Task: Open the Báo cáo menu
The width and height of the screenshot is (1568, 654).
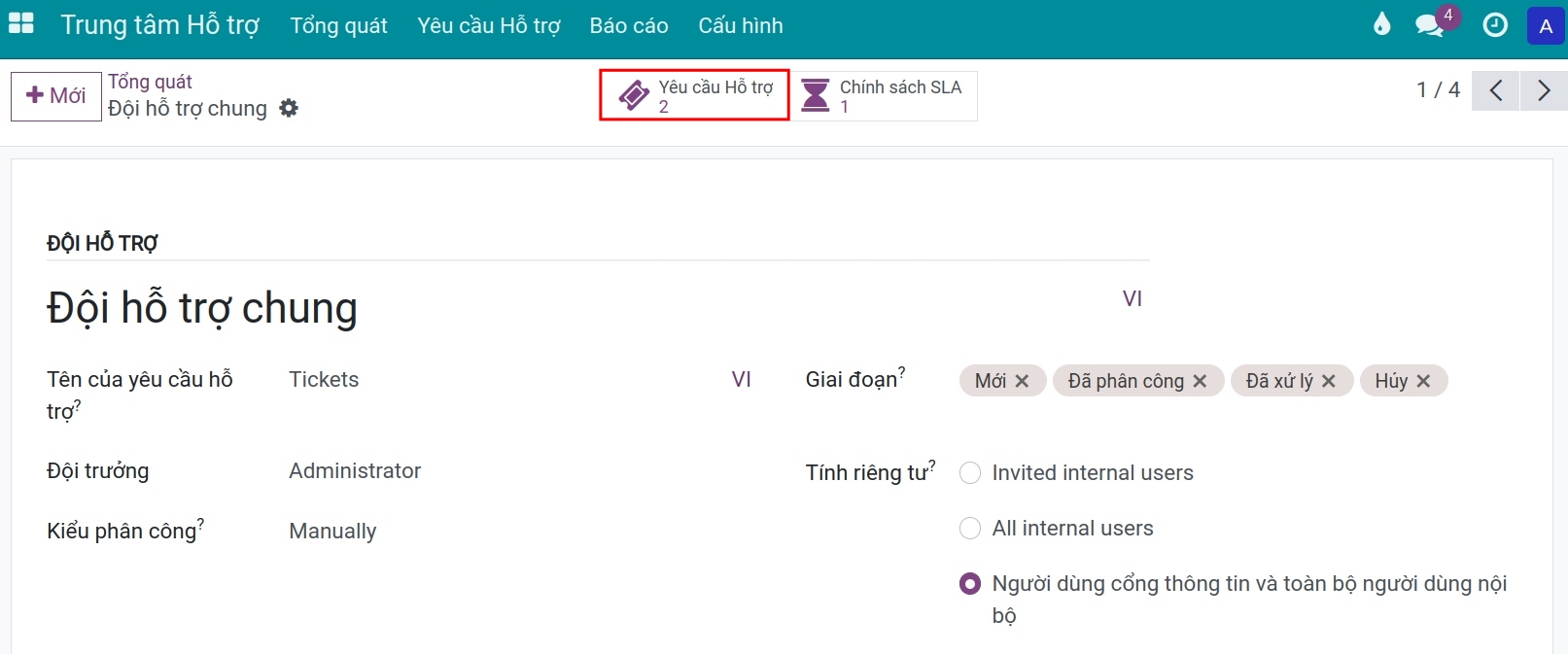Action: tap(629, 26)
